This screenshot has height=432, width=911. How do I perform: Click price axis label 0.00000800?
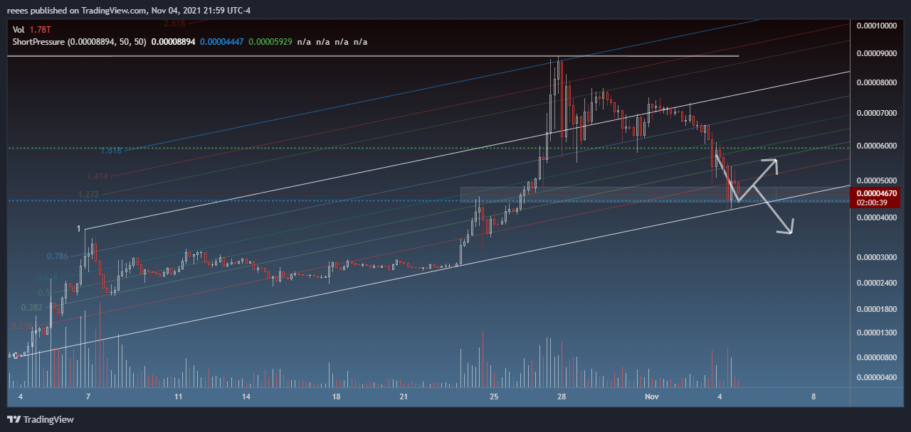tap(877, 357)
